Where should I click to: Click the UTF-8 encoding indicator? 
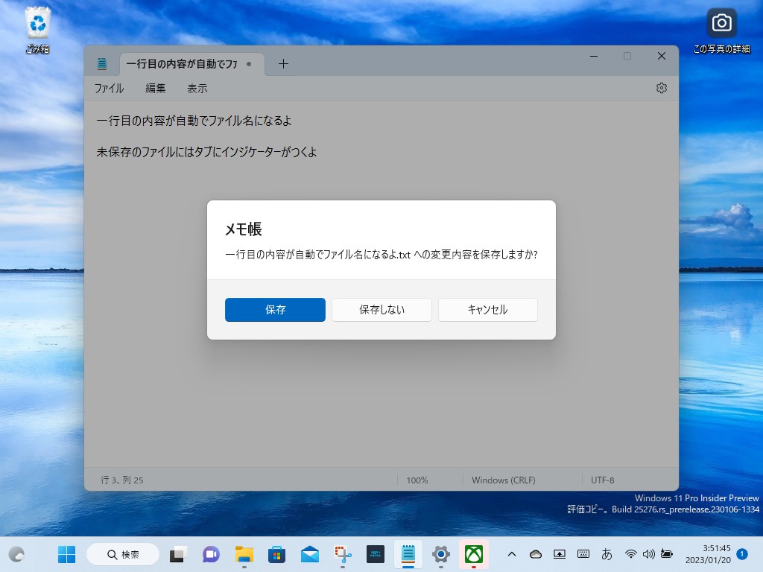(x=602, y=480)
